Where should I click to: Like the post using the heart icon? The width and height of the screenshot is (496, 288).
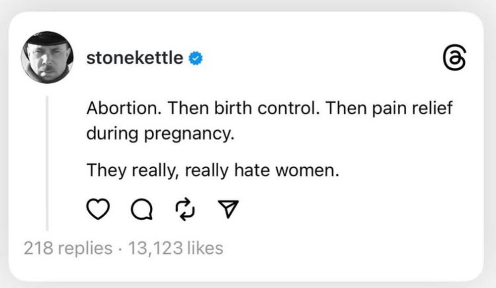tap(99, 210)
